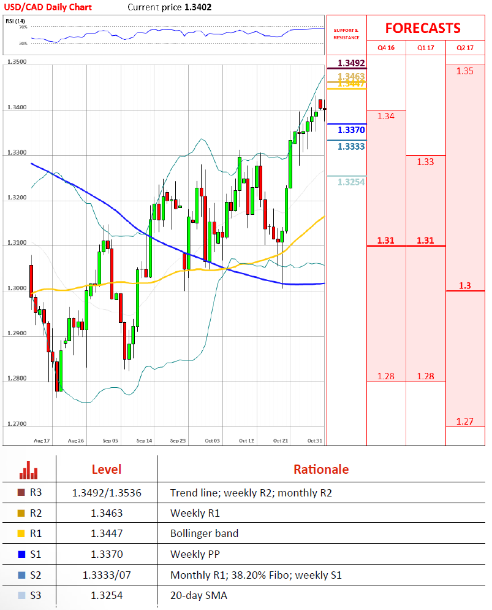492x610 pixels.
Task: Select the R1 yellow color swatch
Action: tap(21, 533)
